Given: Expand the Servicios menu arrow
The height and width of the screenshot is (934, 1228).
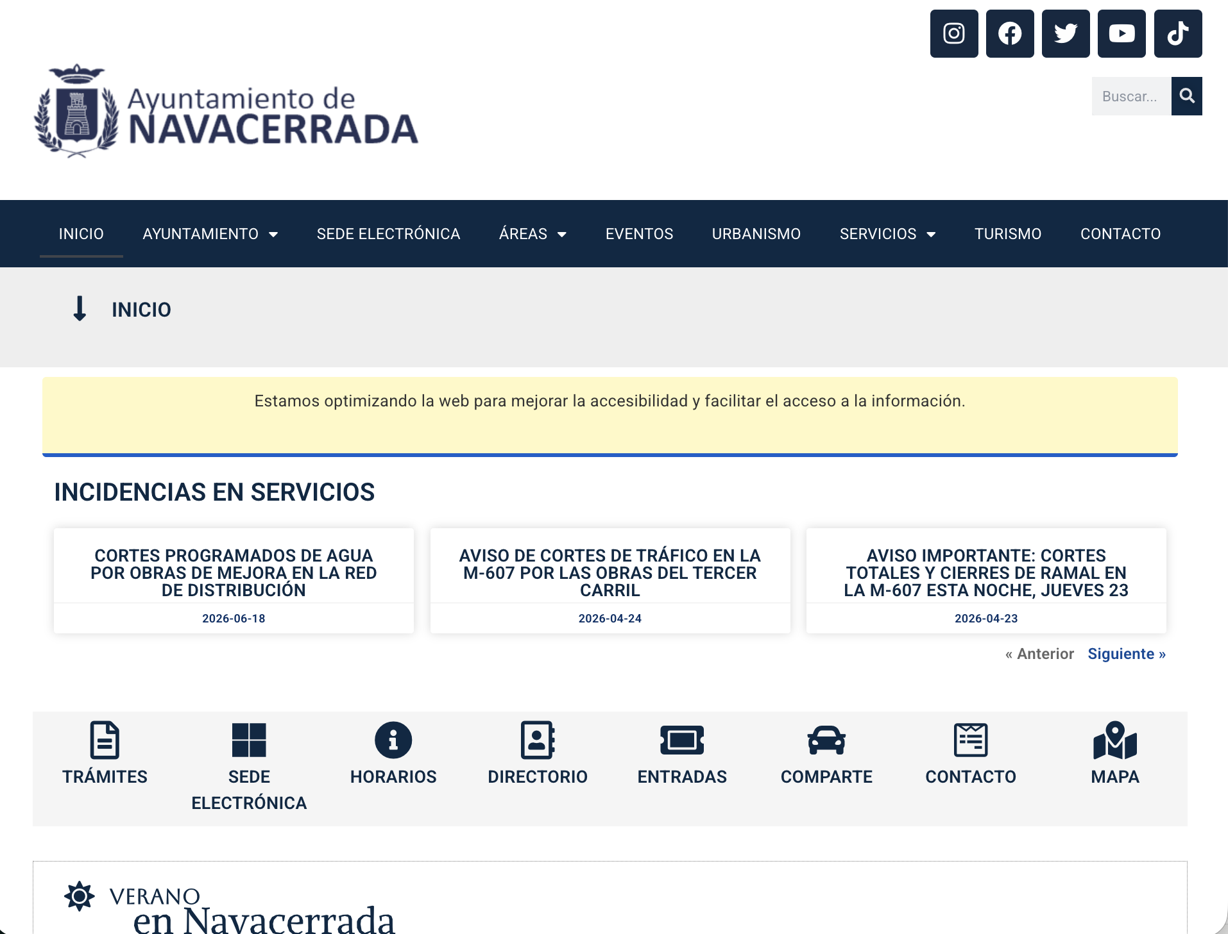Looking at the screenshot, I should pyautogui.click(x=931, y=235).
